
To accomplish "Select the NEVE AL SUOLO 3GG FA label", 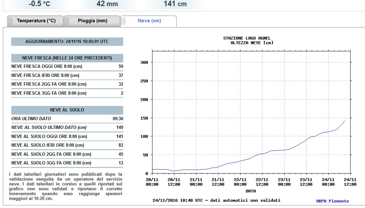I will point(51,163).
